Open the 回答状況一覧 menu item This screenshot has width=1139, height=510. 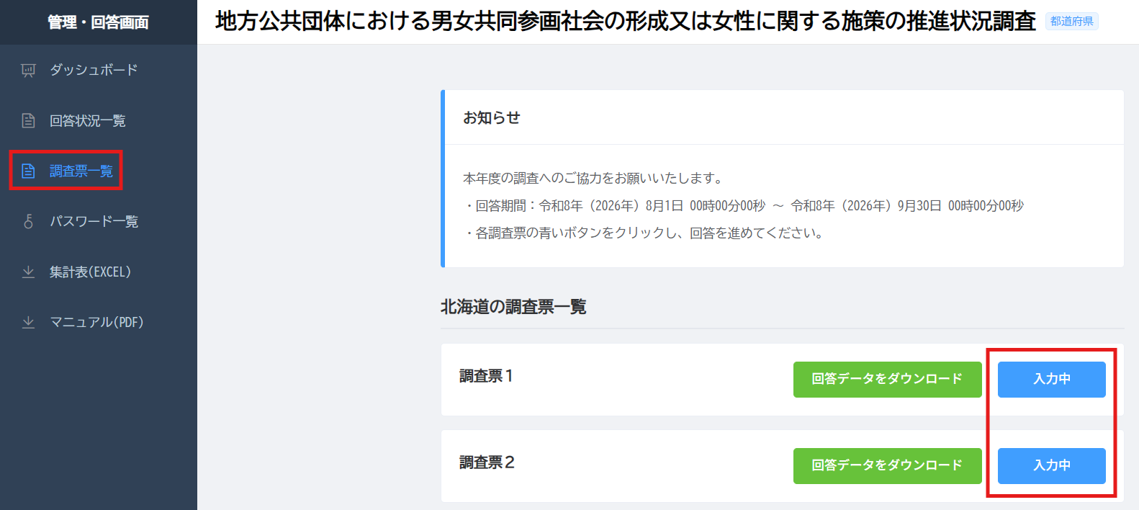[88, 120]
